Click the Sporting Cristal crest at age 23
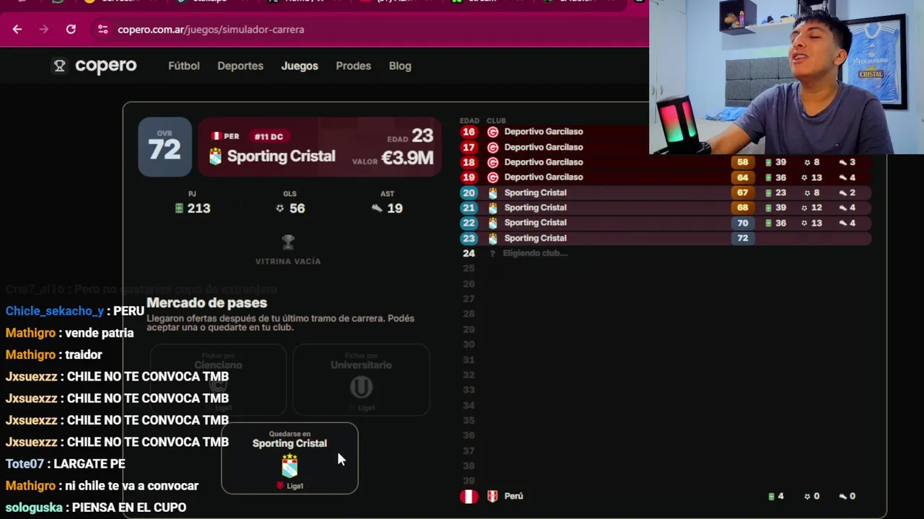This screenshot has width=924, height=519. [x=492, y=239]
